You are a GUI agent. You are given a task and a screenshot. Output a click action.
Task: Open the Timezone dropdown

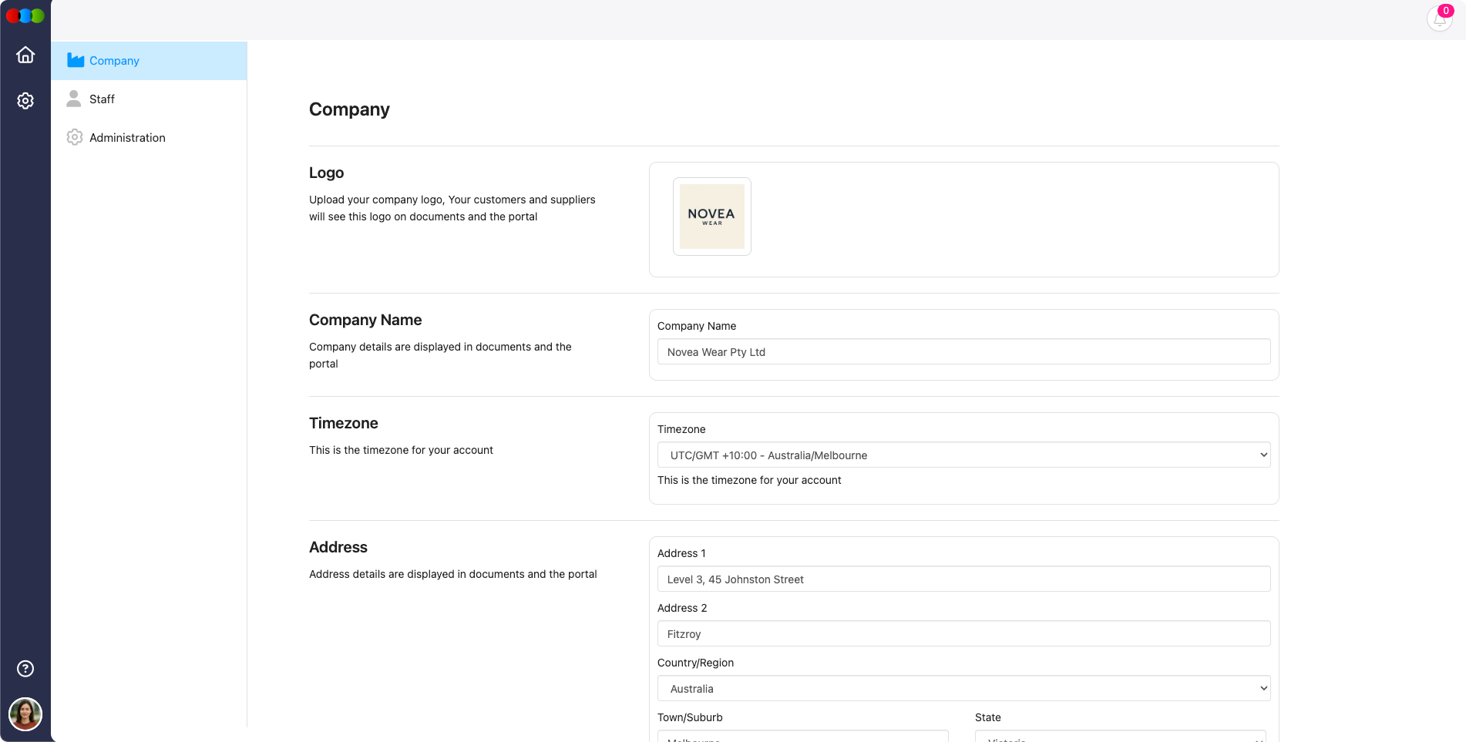963,455
